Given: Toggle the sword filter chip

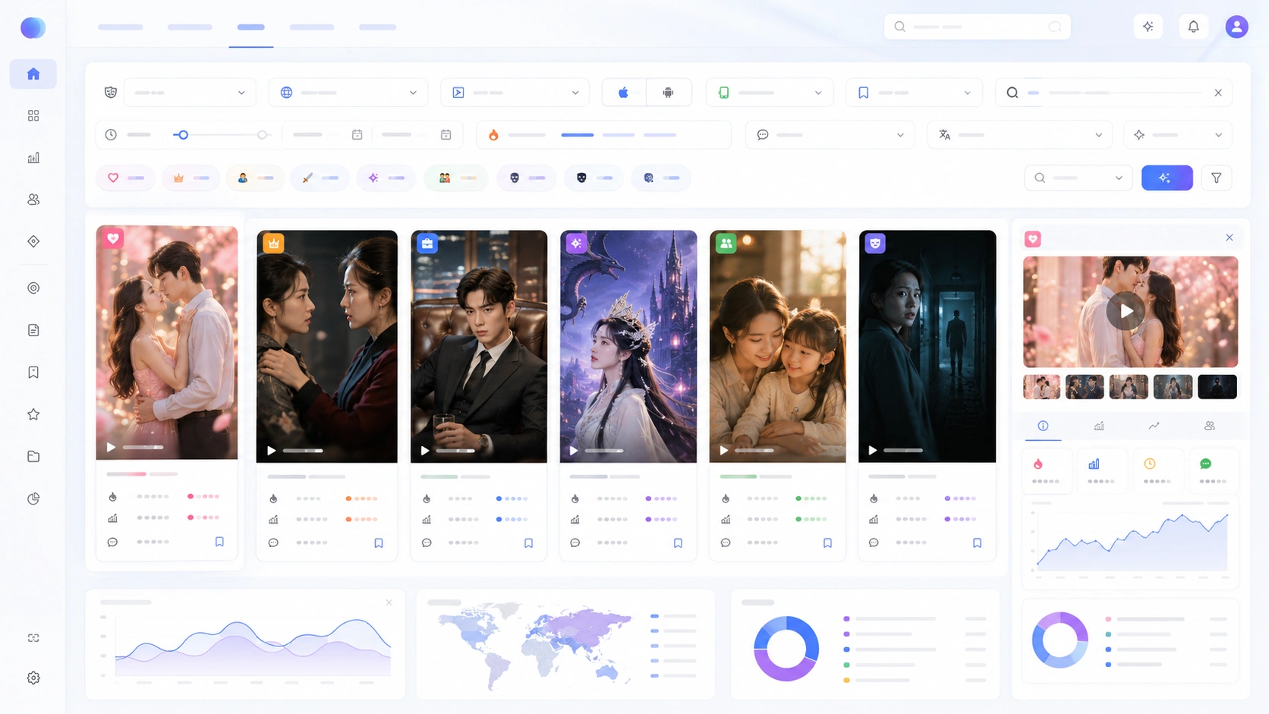Looking at the screenshot, I should click(x=320, y=178).
